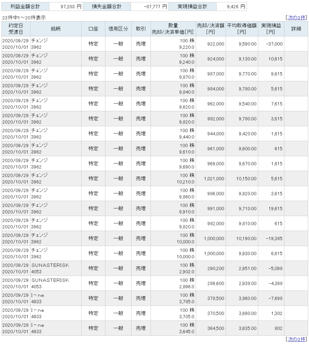This screenshot has width=309, height=344.
Task: Click the average cost 3,690.00 cell
Action: click(x=242, y=313)
